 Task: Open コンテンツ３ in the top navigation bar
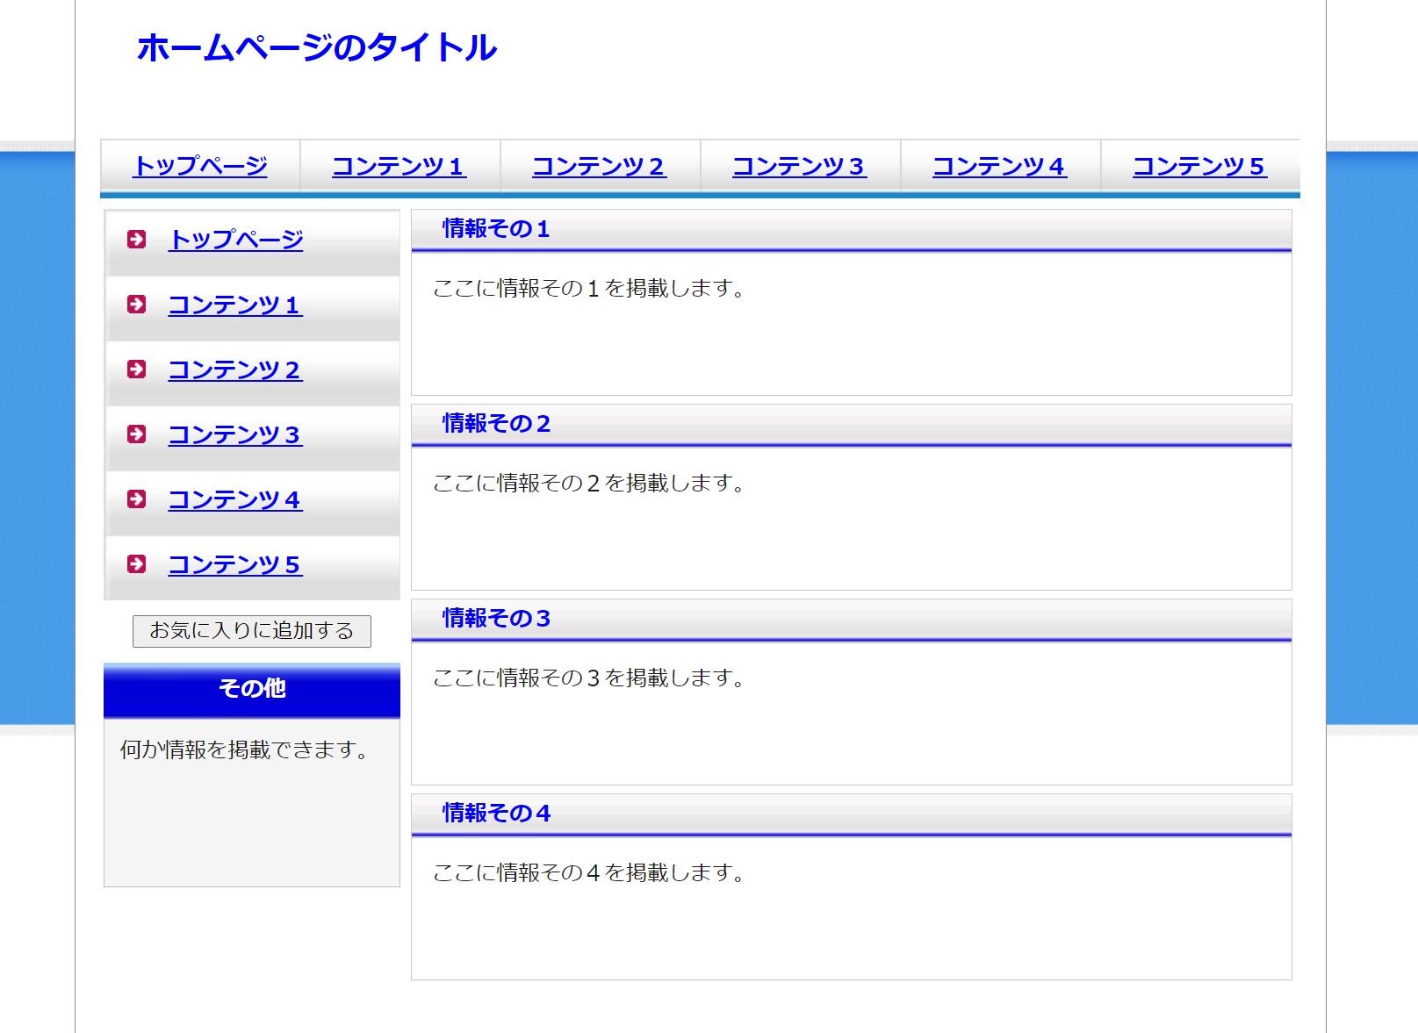coord(800,166)
